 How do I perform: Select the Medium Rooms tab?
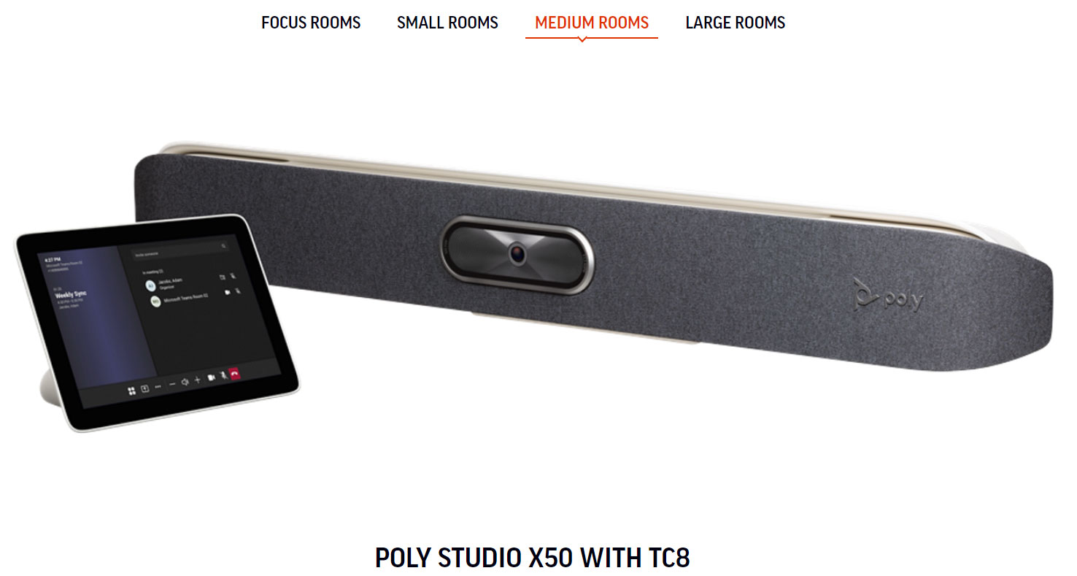point(592,23)
